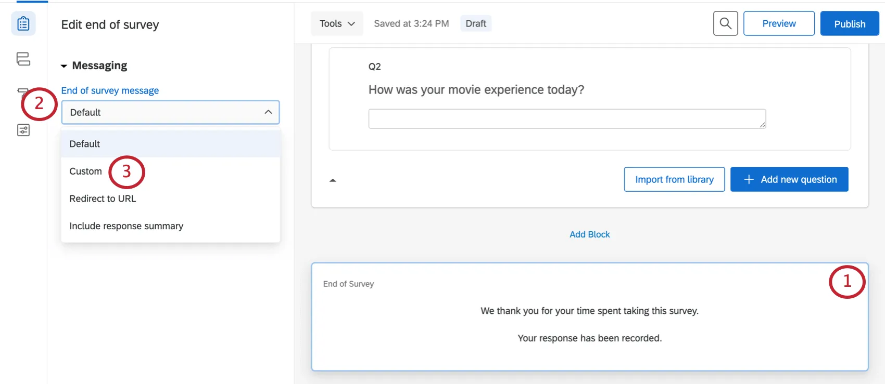The height and width of the screenshot is (384, 885).
Task: Click Add new question
Action: (x=789, y=179)
